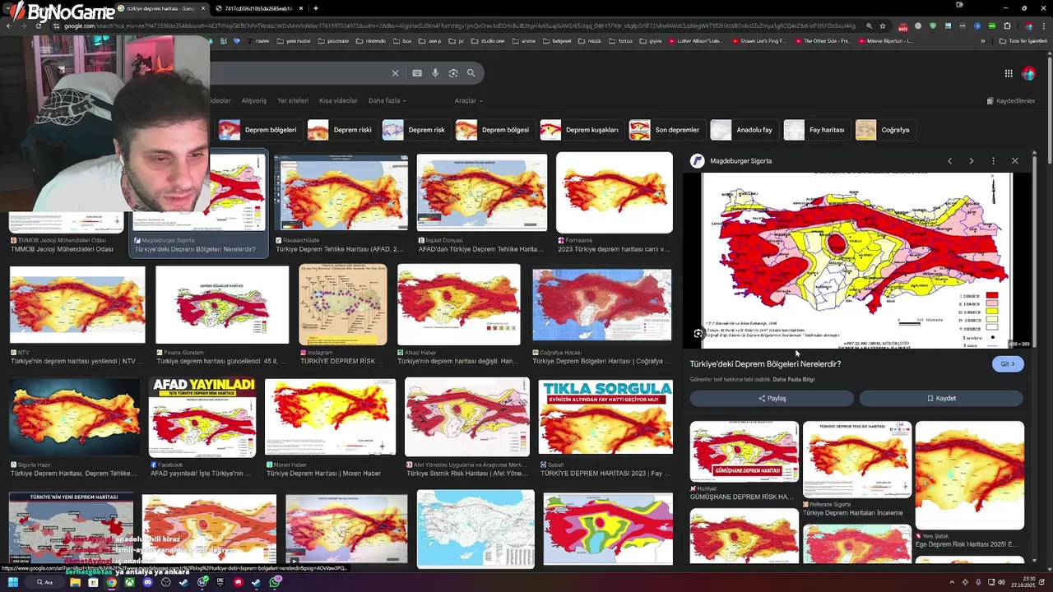Image resolution: width=1053 pixels, height=592 pixels.
Task: Open NTV earthquake map result thumbnail
Action: 77,304
